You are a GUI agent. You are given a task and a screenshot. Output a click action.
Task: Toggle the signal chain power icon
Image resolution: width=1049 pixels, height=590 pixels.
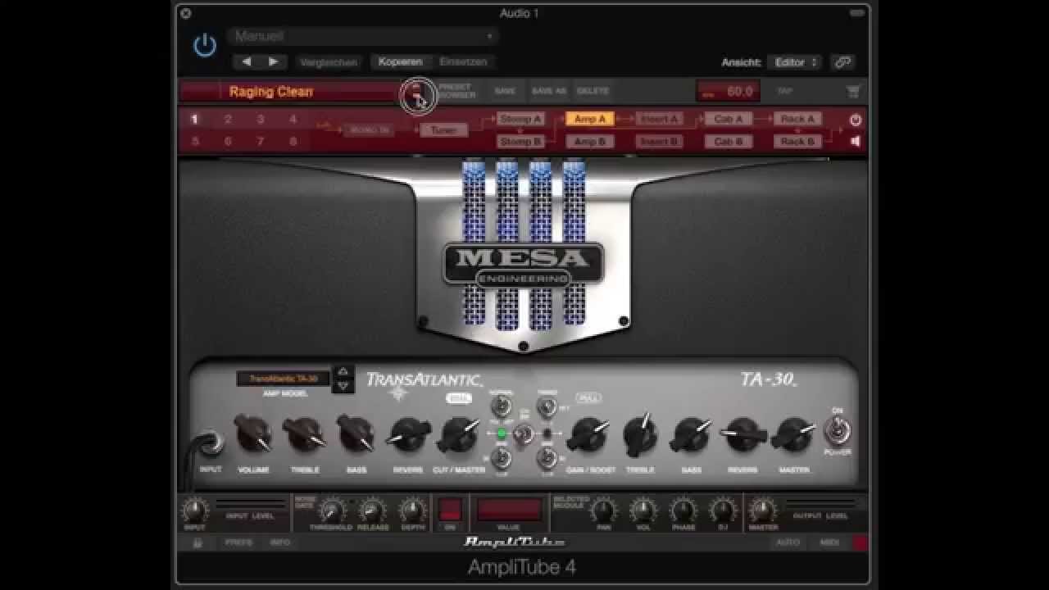point(856,120)
